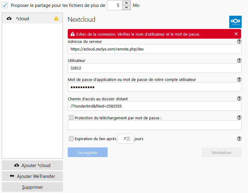
Task: Click the Ajouter WeTransfer button
Action: (32, 176)
